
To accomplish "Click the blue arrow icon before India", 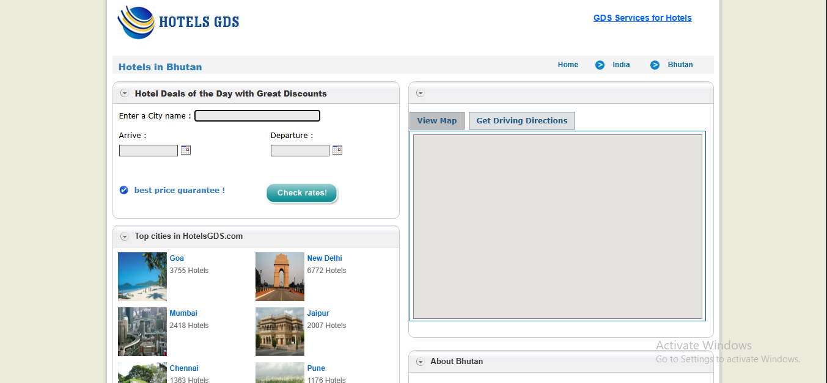I will (x=600, y=65).
